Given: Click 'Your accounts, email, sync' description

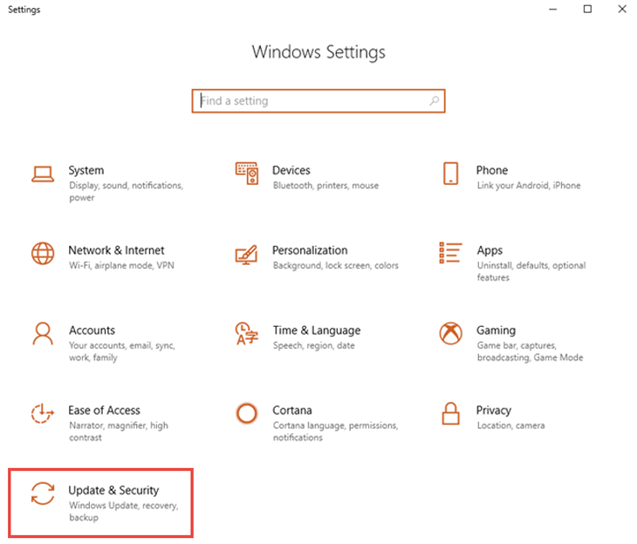Looking at the screenshot, I should click(122, 351).
